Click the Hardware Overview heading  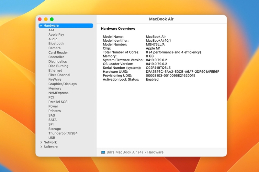coord(118,29)
